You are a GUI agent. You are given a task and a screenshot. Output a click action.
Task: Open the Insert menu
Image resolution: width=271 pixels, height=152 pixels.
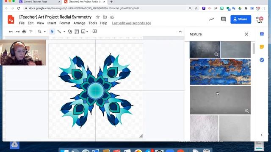coord(52,23)
